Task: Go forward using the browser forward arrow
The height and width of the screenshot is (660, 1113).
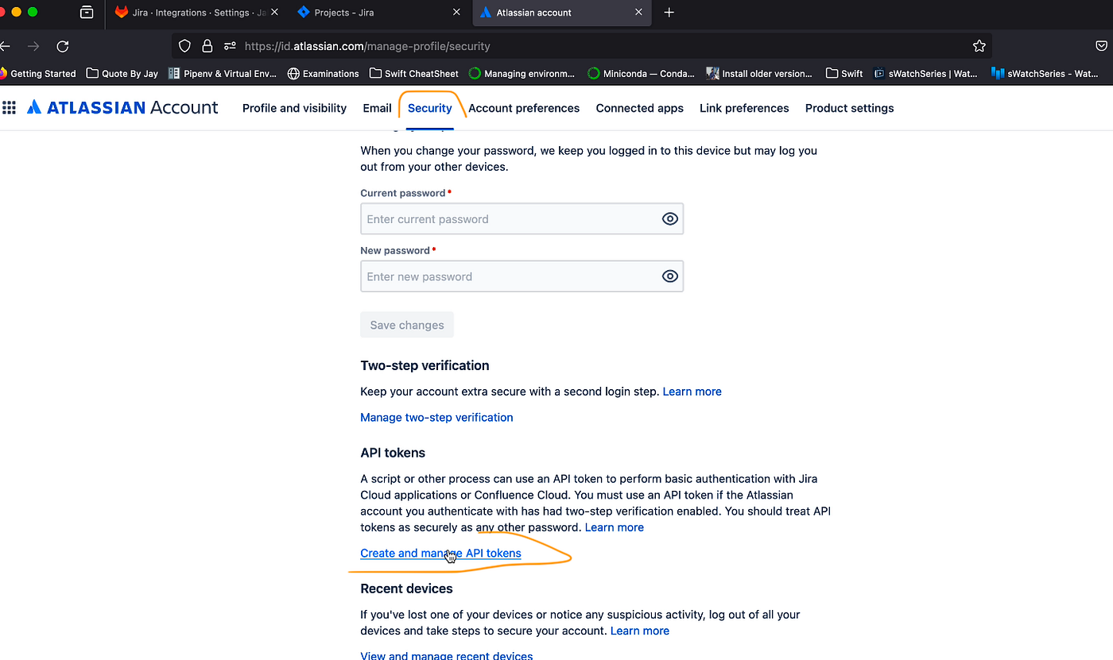Action: [x=33, y=46]
